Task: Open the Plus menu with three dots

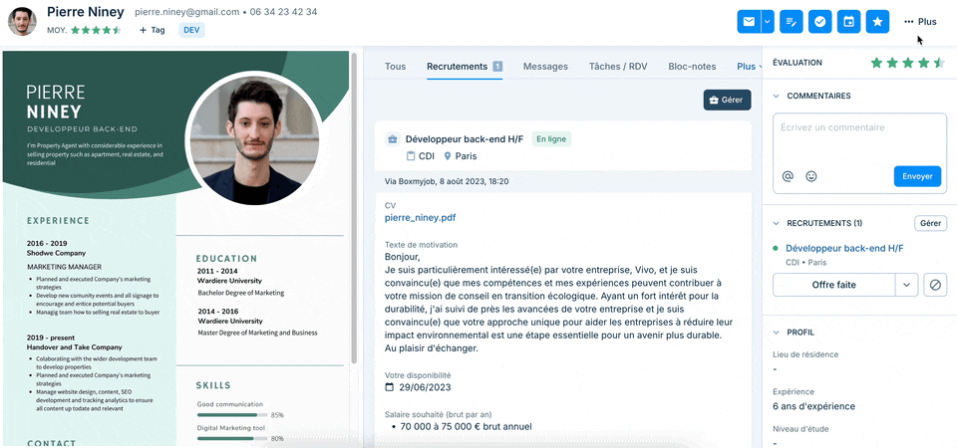Action: pyautogui.click(x=920, y=21)
